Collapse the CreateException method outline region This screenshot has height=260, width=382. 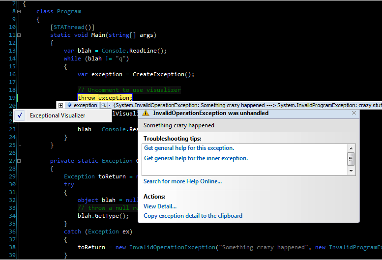pos(19,161)
